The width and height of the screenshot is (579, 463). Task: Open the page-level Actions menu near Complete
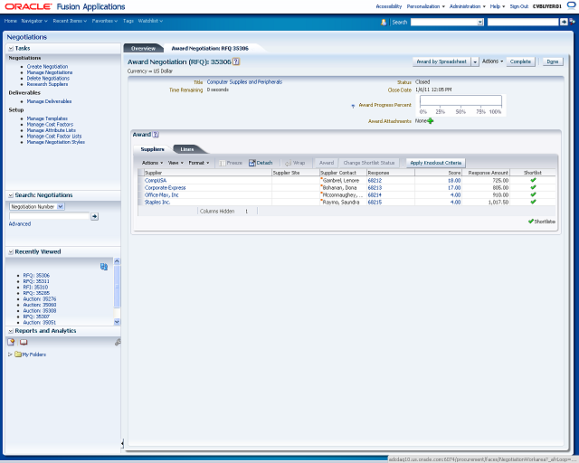point(492,61)
